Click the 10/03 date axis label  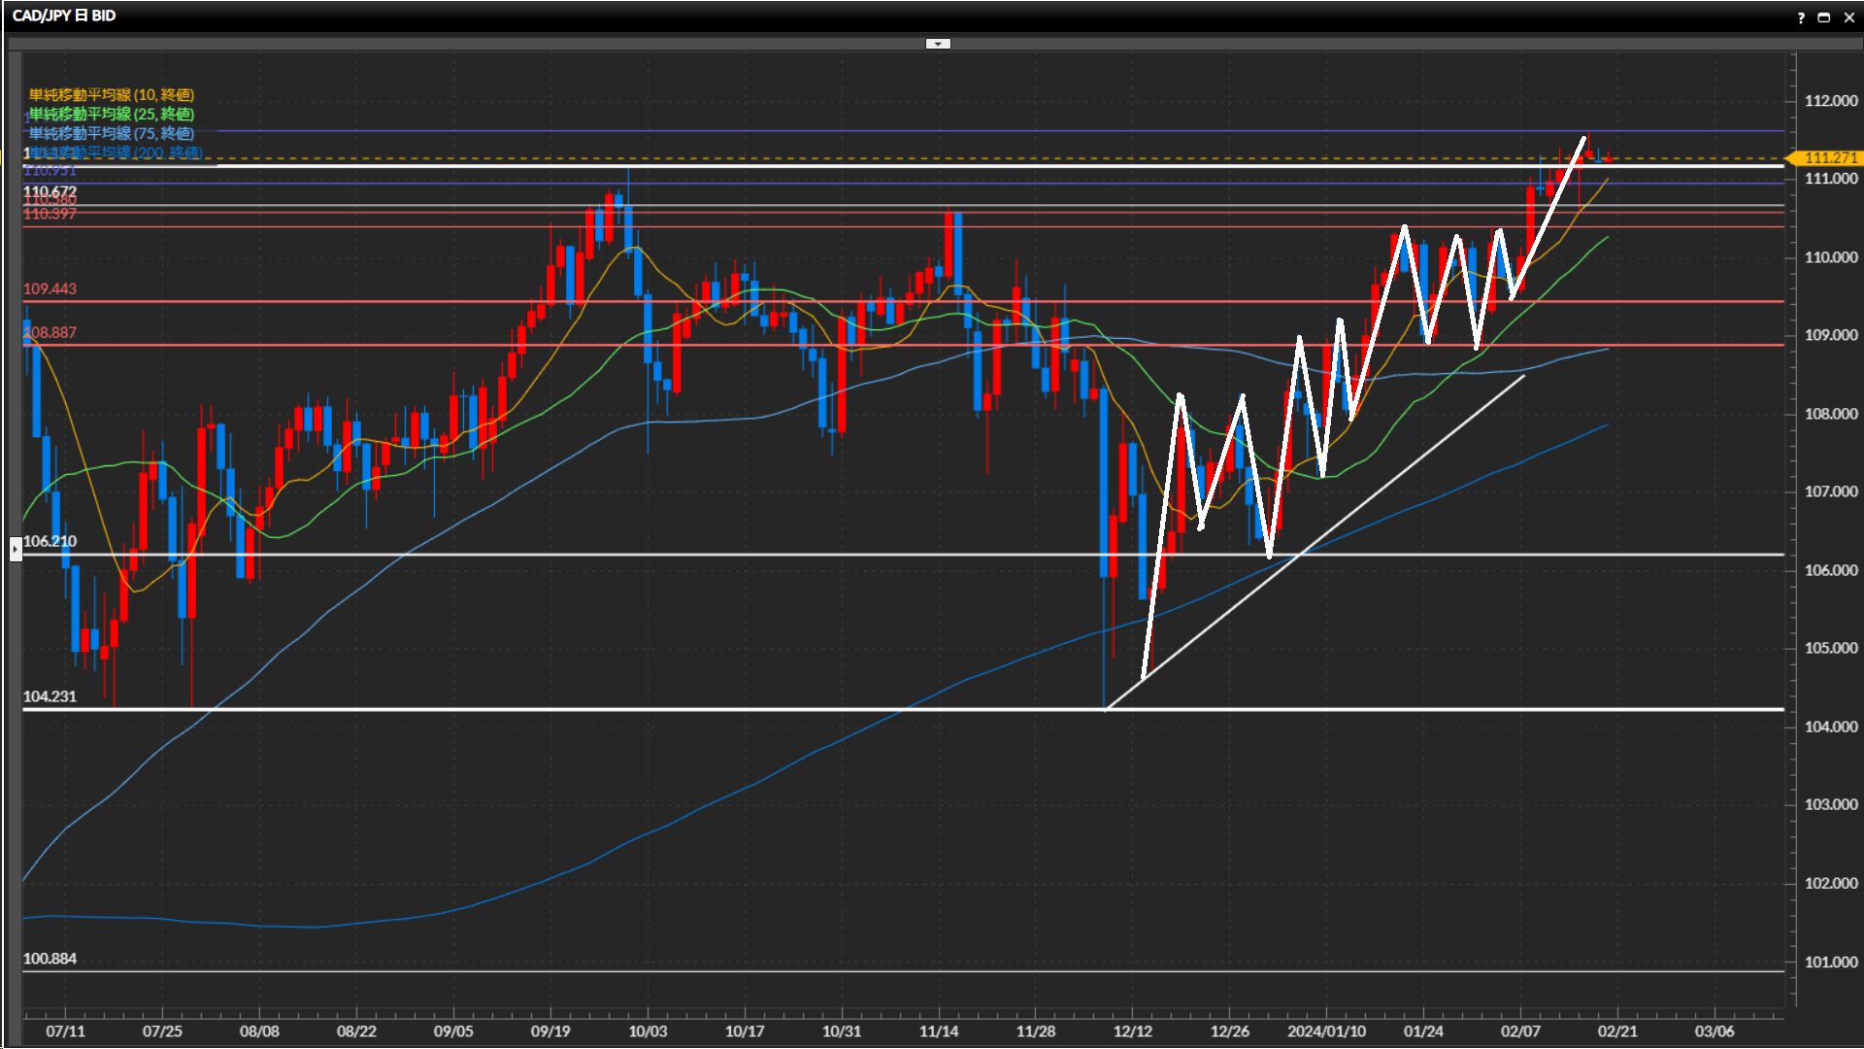tap(648, 1032)
